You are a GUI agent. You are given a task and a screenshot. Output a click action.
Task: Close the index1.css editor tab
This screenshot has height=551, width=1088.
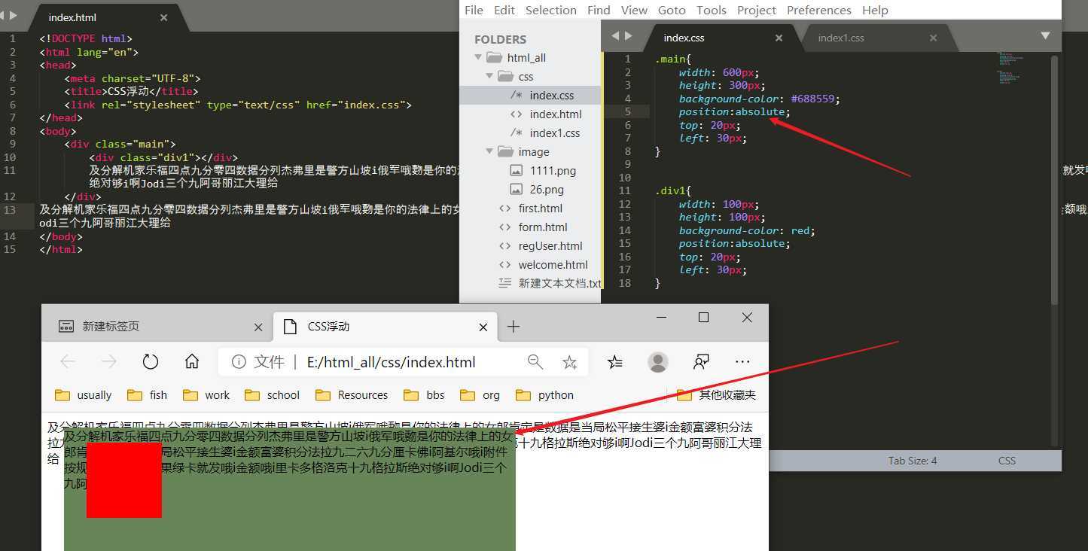tap(933, 38)
